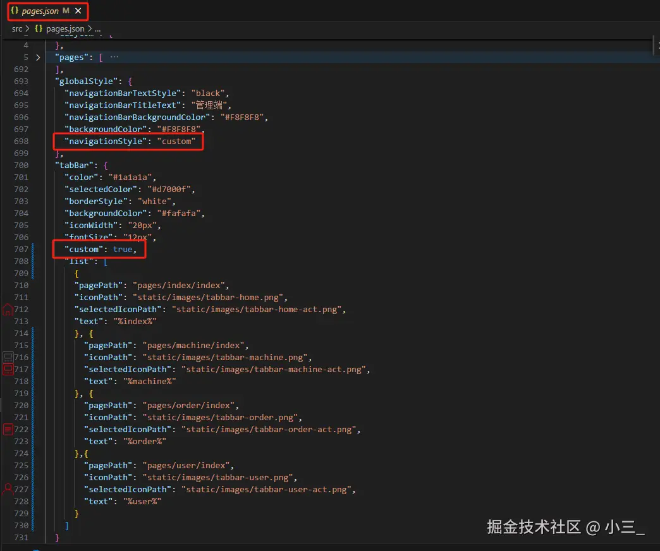660x551 pixels.
Task: Click the JSON braces icon in the pages.json tab
Action: point(15,11)
